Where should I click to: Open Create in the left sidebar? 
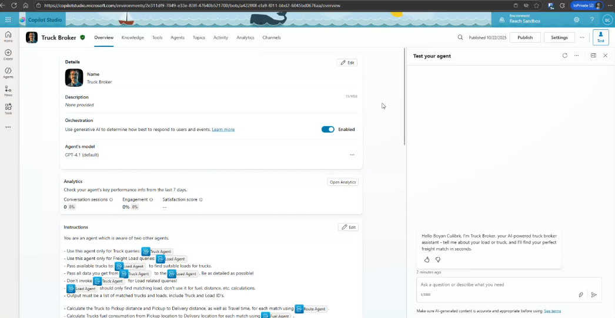coord(8,55)
